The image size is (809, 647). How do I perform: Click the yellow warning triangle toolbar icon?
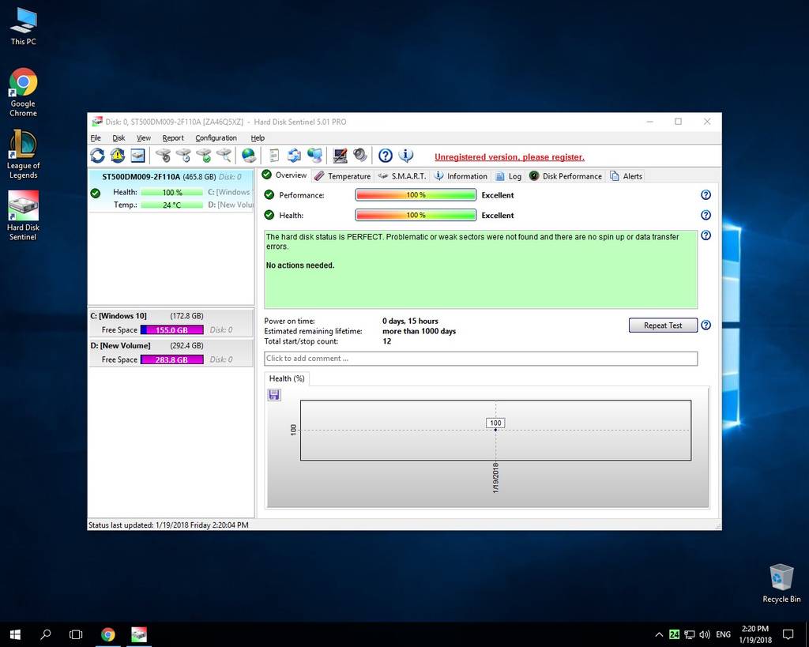click(118, 156)
